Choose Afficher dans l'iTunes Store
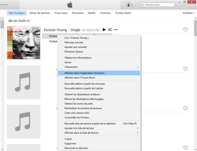This screenshot has width=197, height=151. coord(99,78)
